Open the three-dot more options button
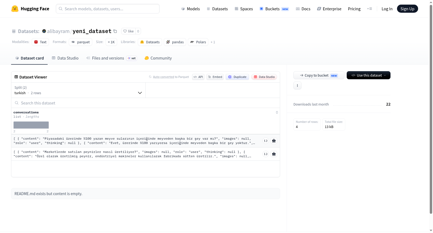The height and width of the screenshot is (233, 433). [297, 86]
